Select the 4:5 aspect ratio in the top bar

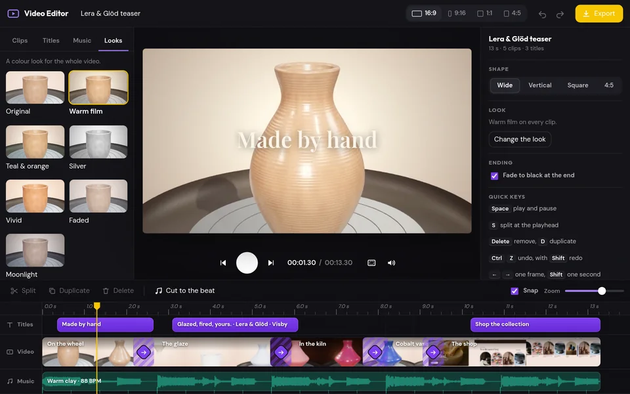pos(513,13)
